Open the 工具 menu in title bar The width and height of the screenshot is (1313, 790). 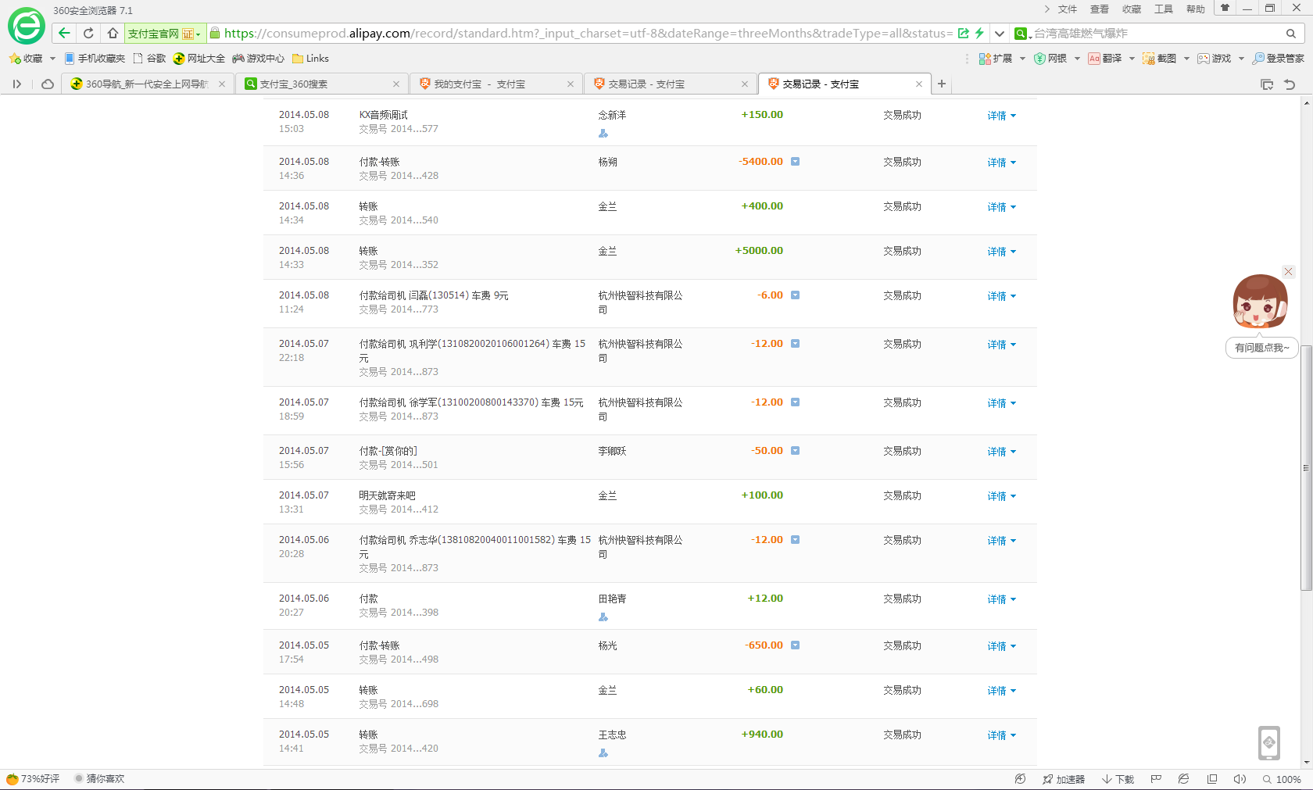[x=1164, y=9]
